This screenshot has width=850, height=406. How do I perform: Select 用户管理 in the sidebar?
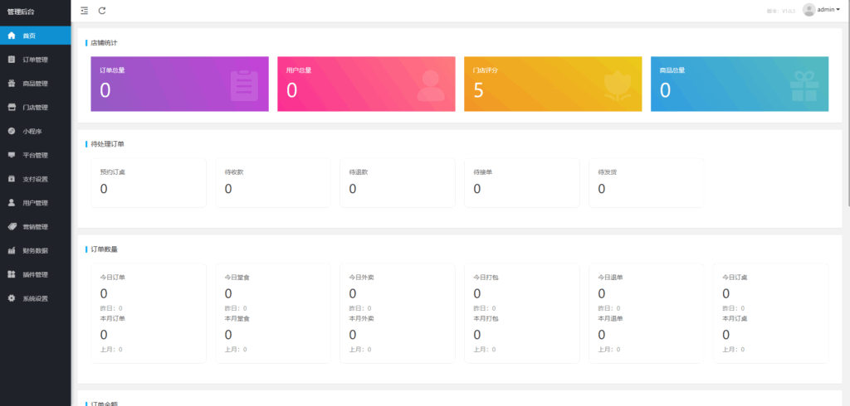35,203
